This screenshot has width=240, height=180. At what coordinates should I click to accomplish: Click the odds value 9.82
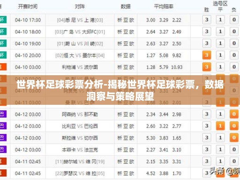(177, 56)
